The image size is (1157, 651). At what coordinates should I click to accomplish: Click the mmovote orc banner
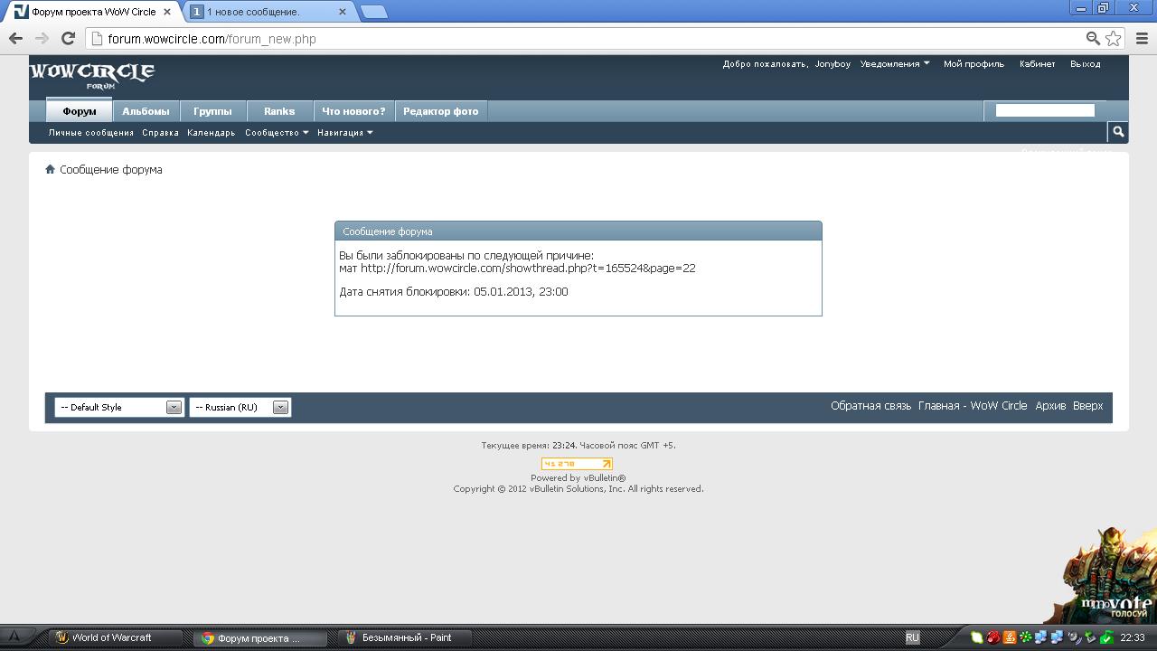(x=1107, y=574)
